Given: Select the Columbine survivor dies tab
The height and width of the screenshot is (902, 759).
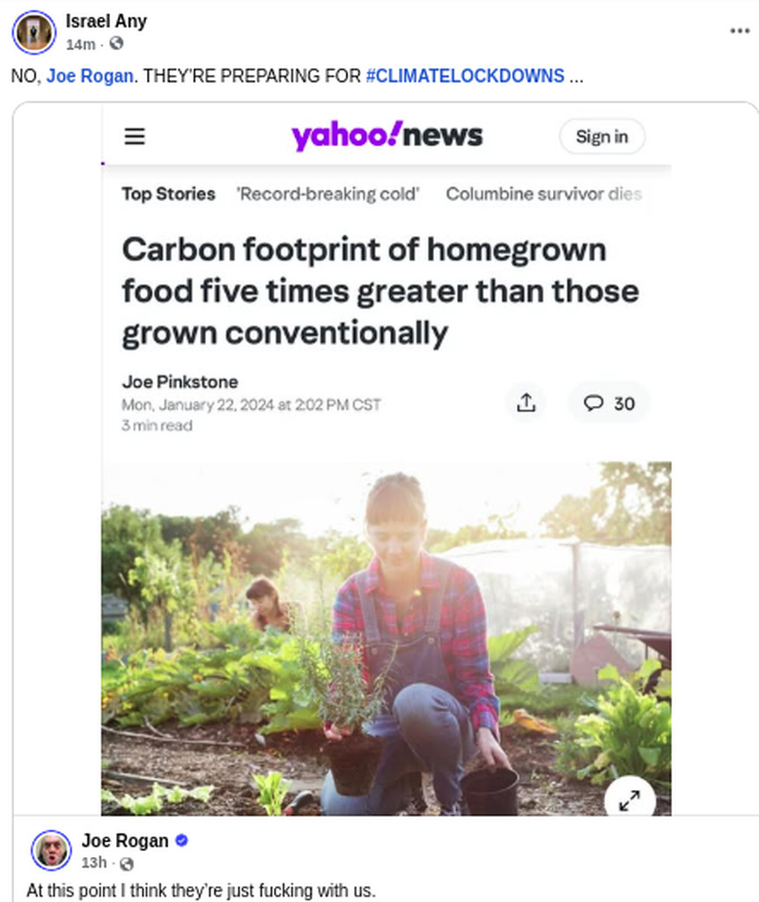Looking at the screenshot, I should click(x=543, y=194).
